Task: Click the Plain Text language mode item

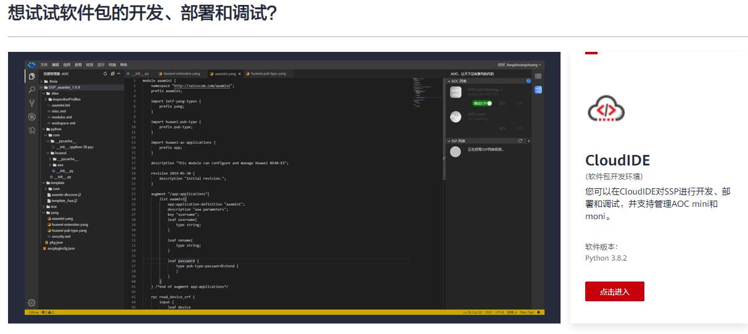Action: (527, 312)
